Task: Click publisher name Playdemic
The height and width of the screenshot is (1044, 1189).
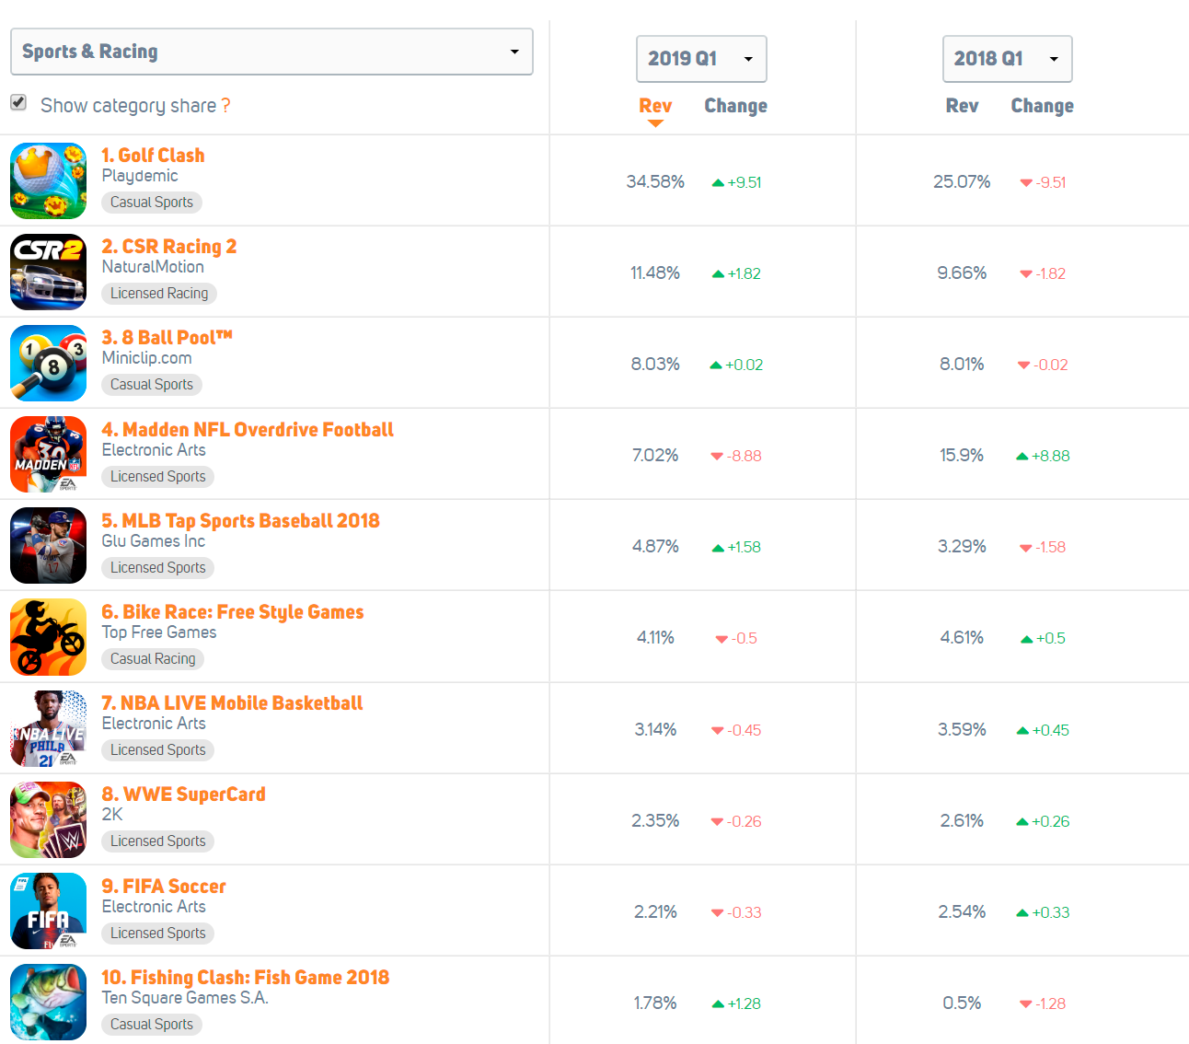Action: pyautogui.click(x=140, y=176)
